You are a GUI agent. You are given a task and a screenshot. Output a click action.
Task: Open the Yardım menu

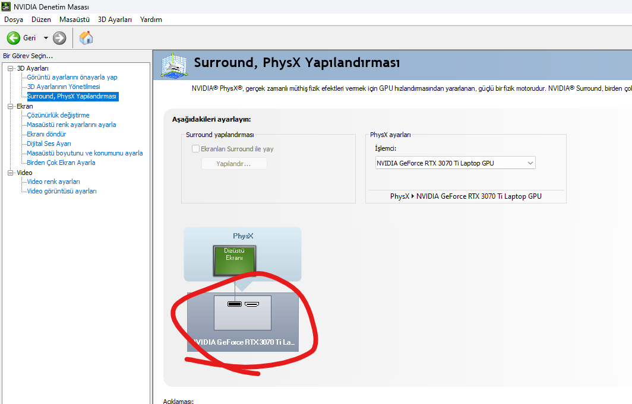click(151, 20)
